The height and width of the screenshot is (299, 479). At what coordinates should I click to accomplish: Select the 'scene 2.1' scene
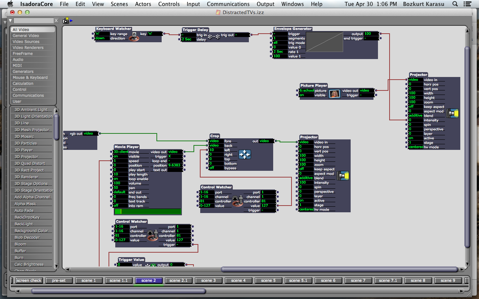(x=179, y=281)
